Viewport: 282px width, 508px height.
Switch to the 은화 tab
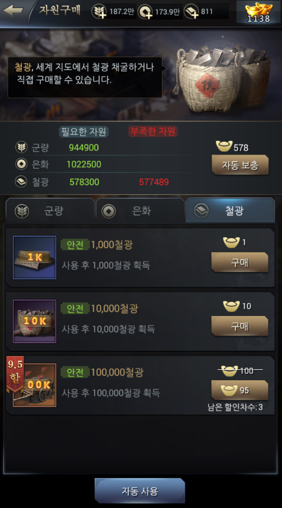click(140, 210)
